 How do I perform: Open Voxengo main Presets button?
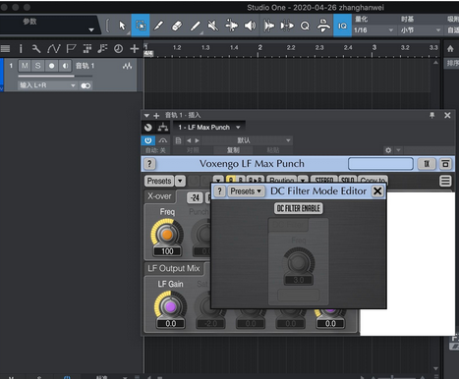(x=159, y=181)
